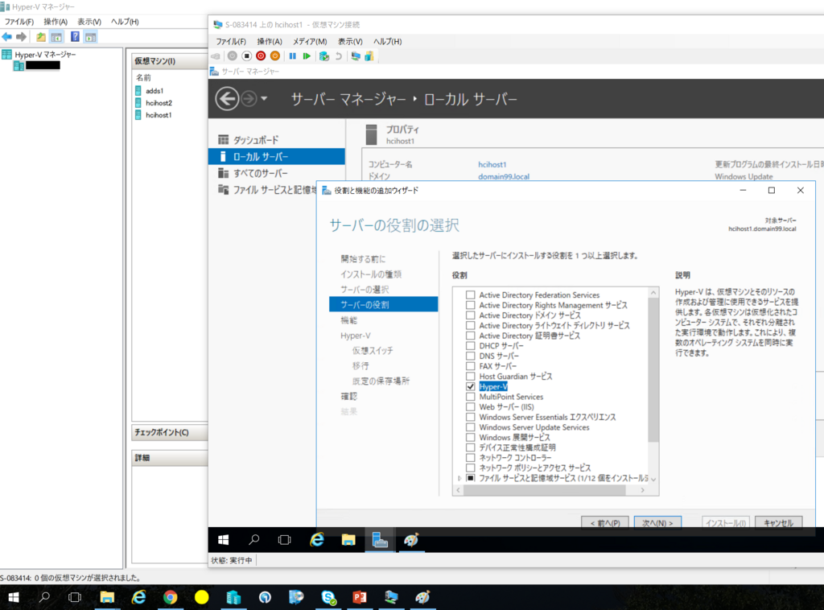Open Skype from the host taskbar

click(x=328, y=597)
